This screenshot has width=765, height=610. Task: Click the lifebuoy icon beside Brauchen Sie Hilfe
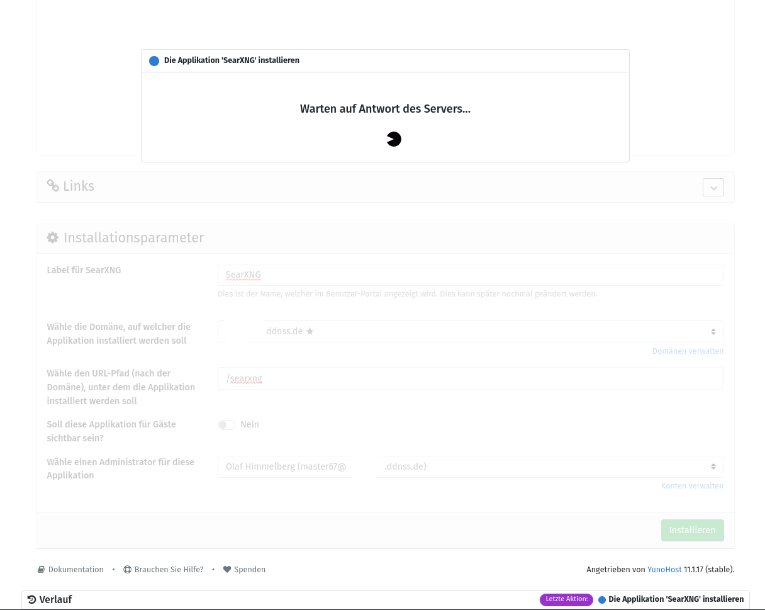point(127,569)
